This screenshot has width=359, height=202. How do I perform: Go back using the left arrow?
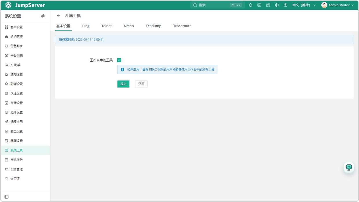[59, 16]
